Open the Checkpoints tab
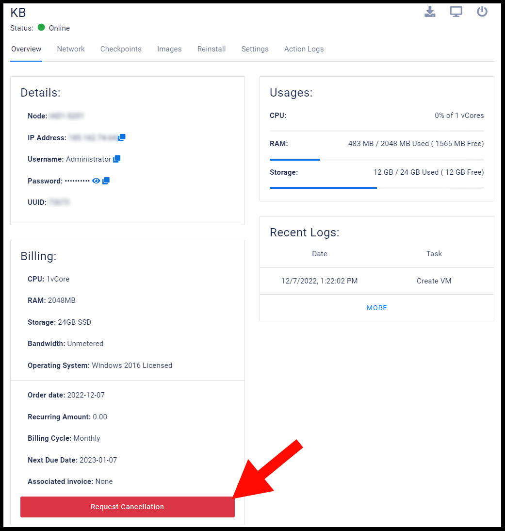Screen dimensions: 505x531 point(121,49)
